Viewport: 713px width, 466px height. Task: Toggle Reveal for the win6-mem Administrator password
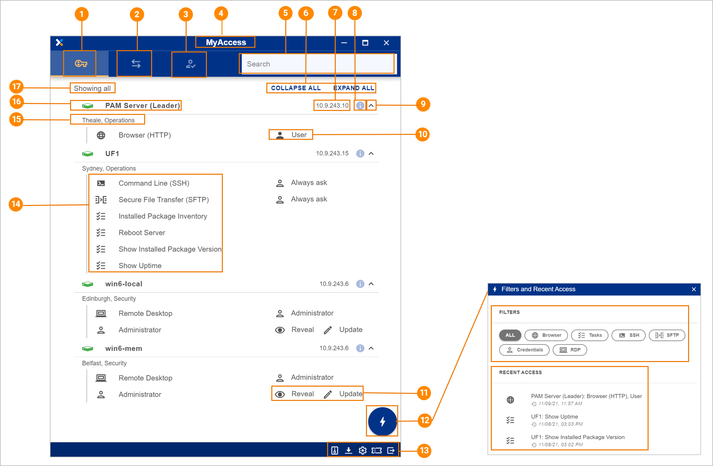(280, 394)
